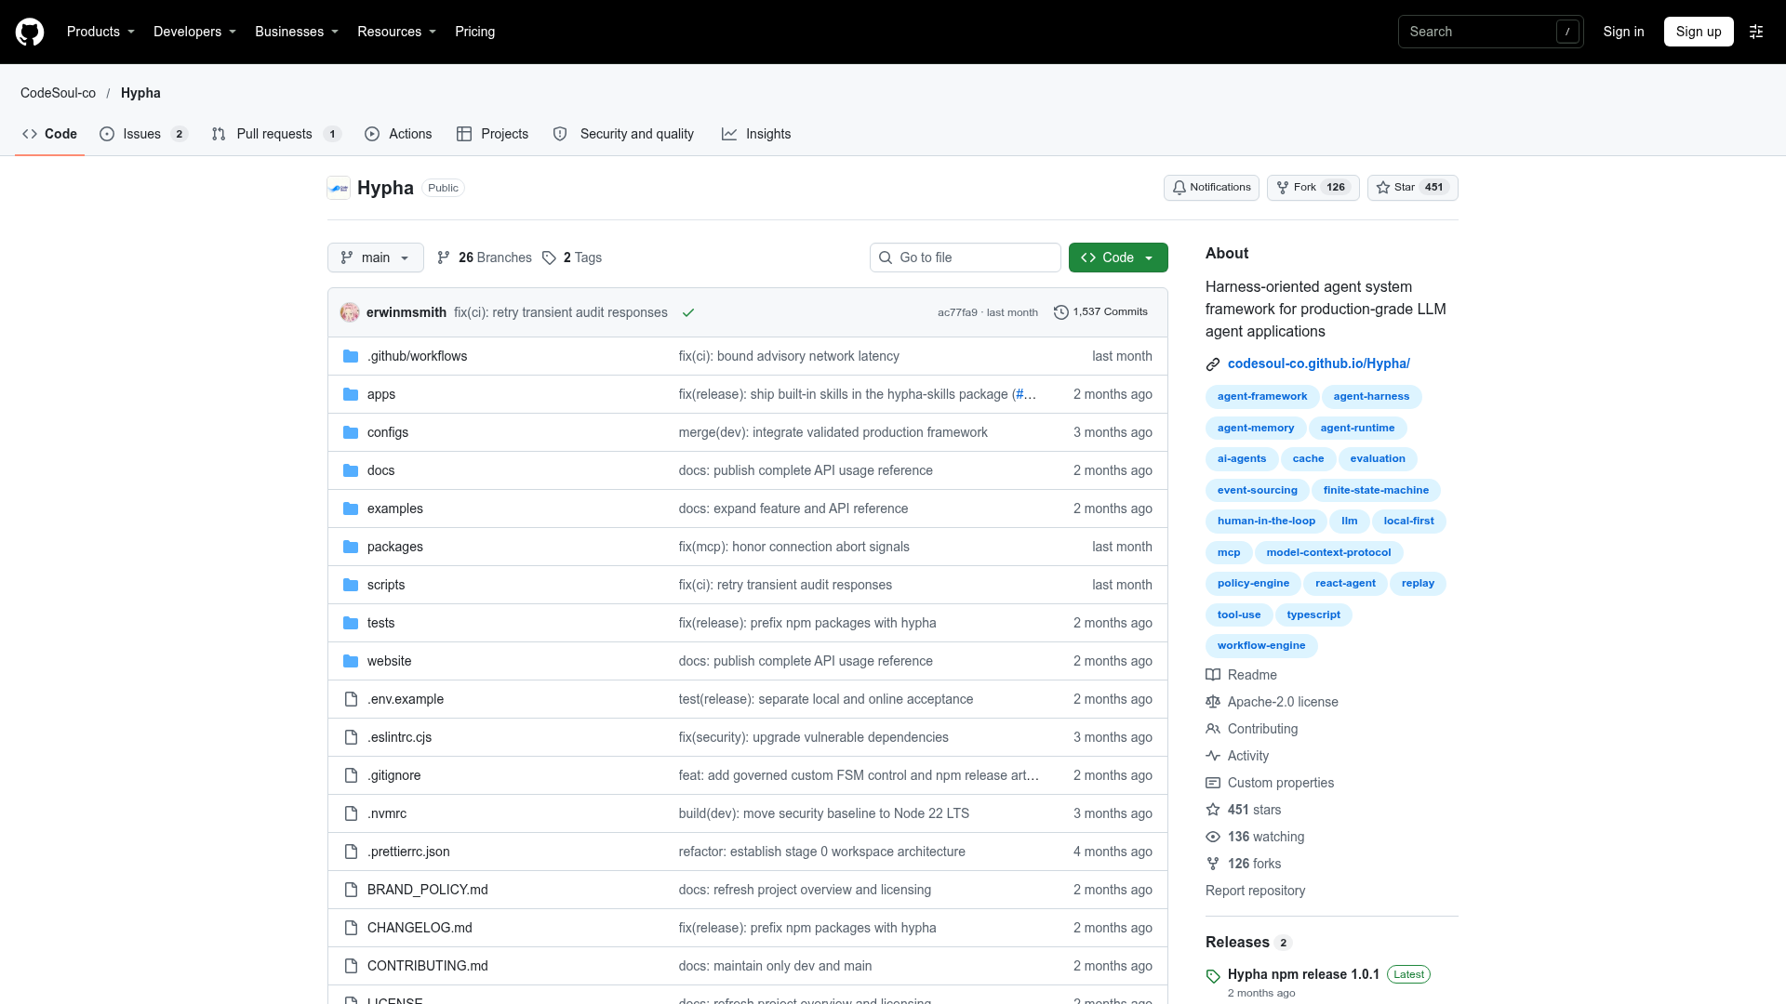Click the typescript topic tag
The height and width of the screenshot is (1004, 1786).
point(1313,615)
